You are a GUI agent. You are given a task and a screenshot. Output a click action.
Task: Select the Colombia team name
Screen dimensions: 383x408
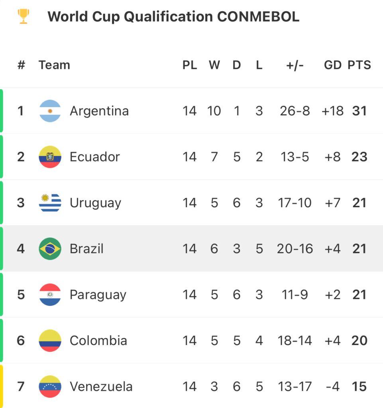tap(98, 341)
